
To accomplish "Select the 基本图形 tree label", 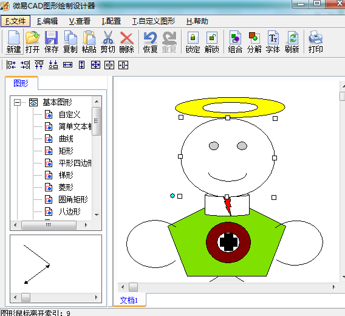I will click(x=58, y=102).
